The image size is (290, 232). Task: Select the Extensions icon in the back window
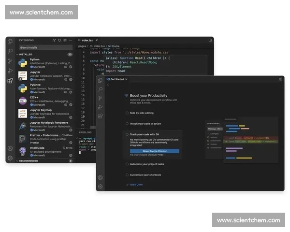tap(10, 81)
